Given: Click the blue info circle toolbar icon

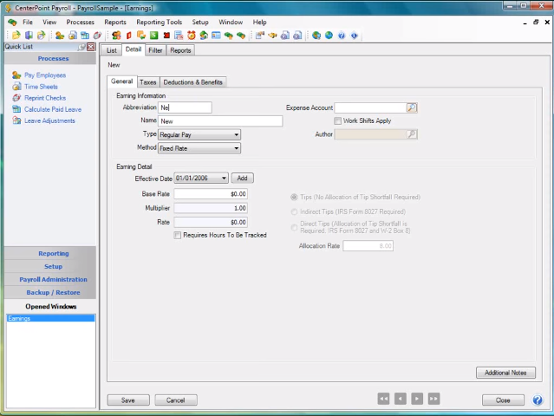Looking at the screenshot, I should [x=355, y=35].
